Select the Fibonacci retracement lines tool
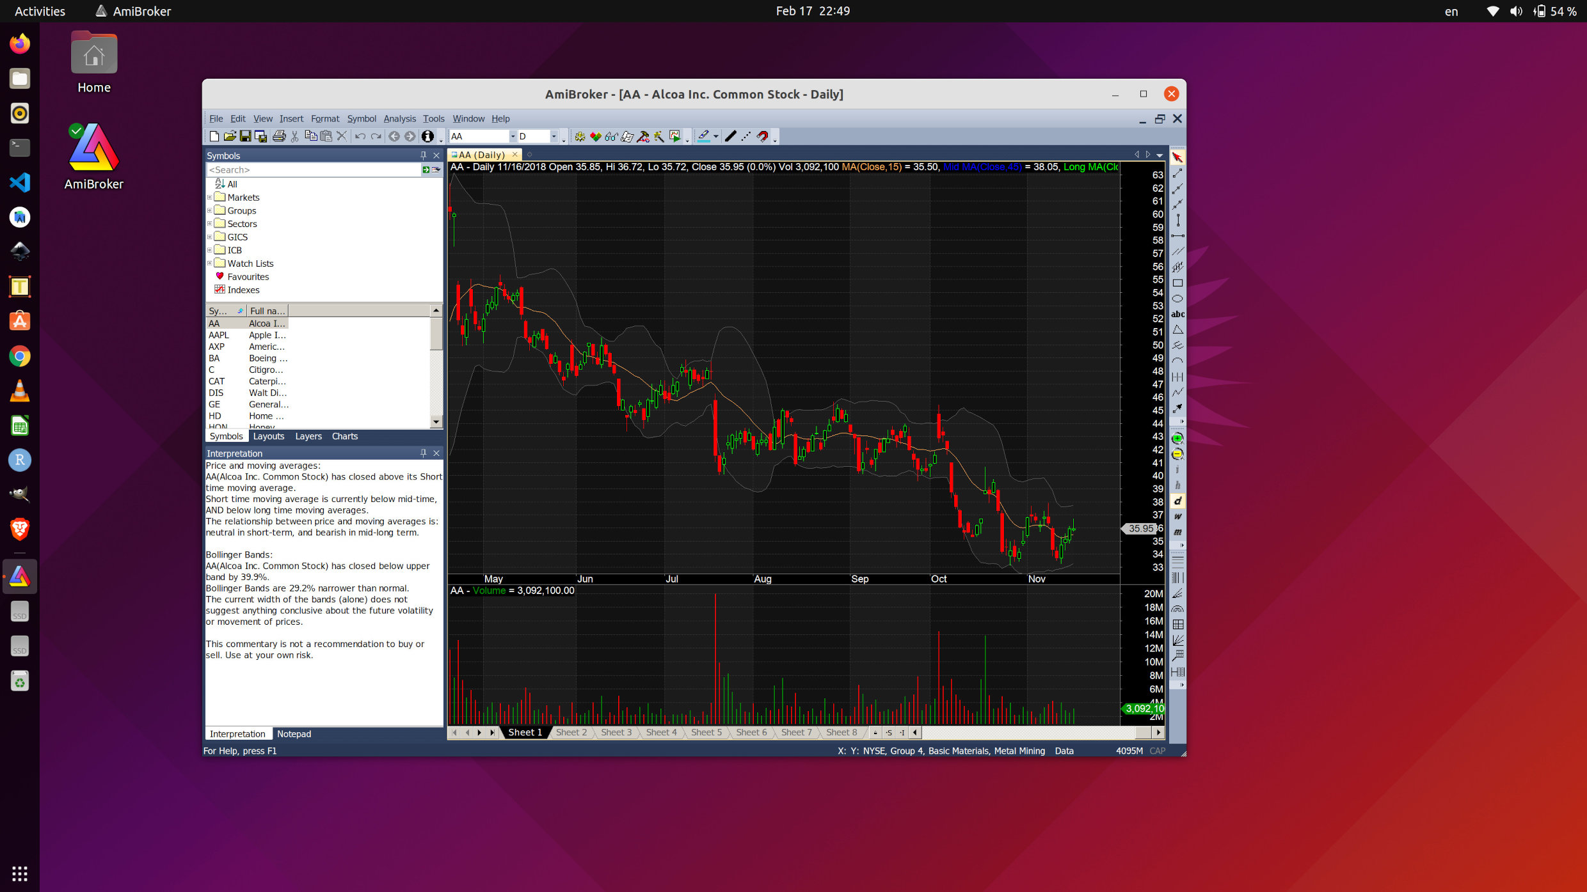The height and width of the screenshot is (892, 1587). click(x=1177, y=561)
